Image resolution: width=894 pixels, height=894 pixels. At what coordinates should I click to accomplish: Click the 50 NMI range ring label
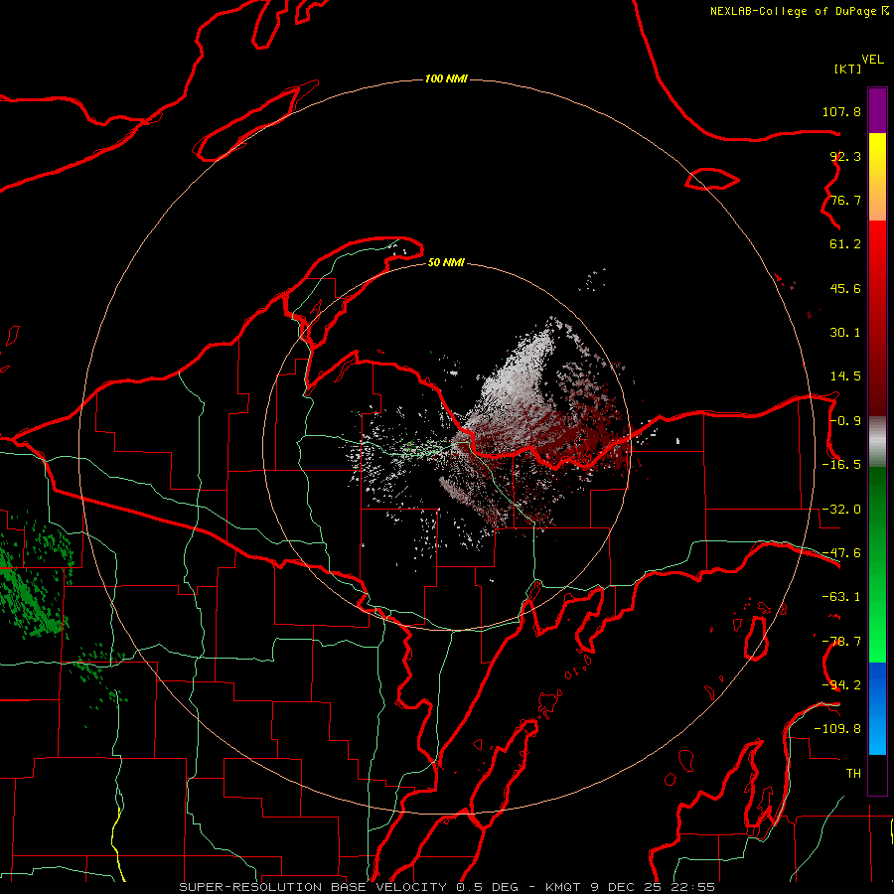pos(446,263)
